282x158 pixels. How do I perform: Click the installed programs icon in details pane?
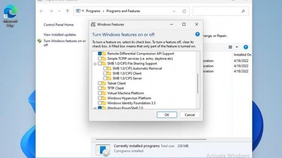(x=103, y=150)
